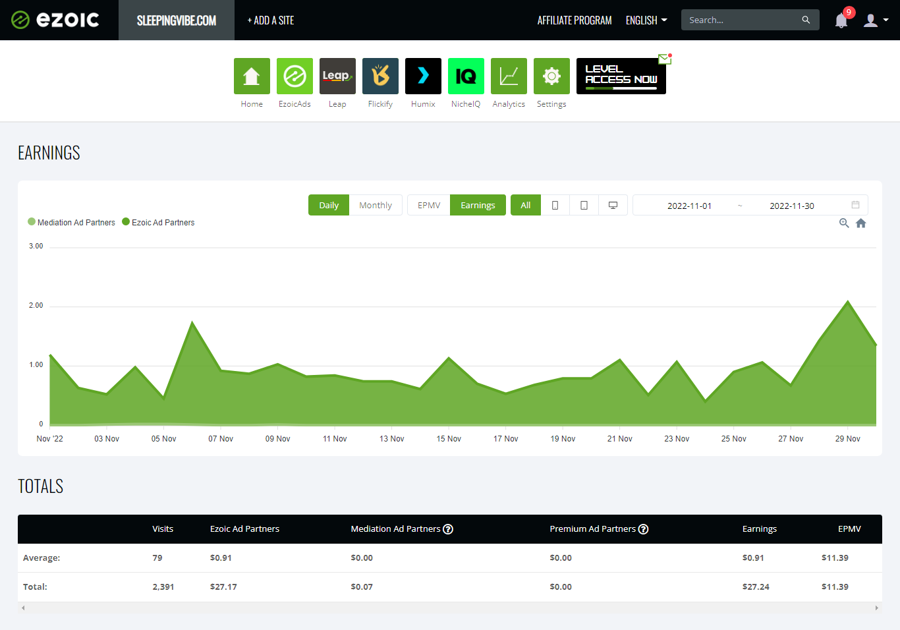Click table scrollbar right arrow
This screenshot has width=900, height=630.
(x=876, y=608)
